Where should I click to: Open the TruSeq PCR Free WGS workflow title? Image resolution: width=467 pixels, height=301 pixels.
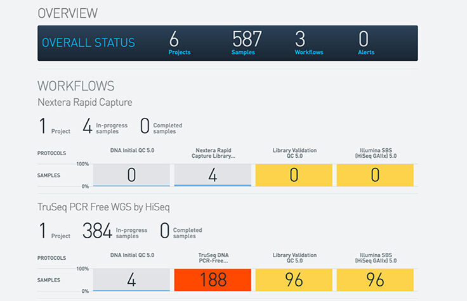click(x=102, y=207)
